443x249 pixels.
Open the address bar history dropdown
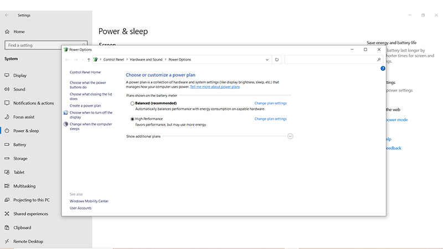click(x=267, y=60)
